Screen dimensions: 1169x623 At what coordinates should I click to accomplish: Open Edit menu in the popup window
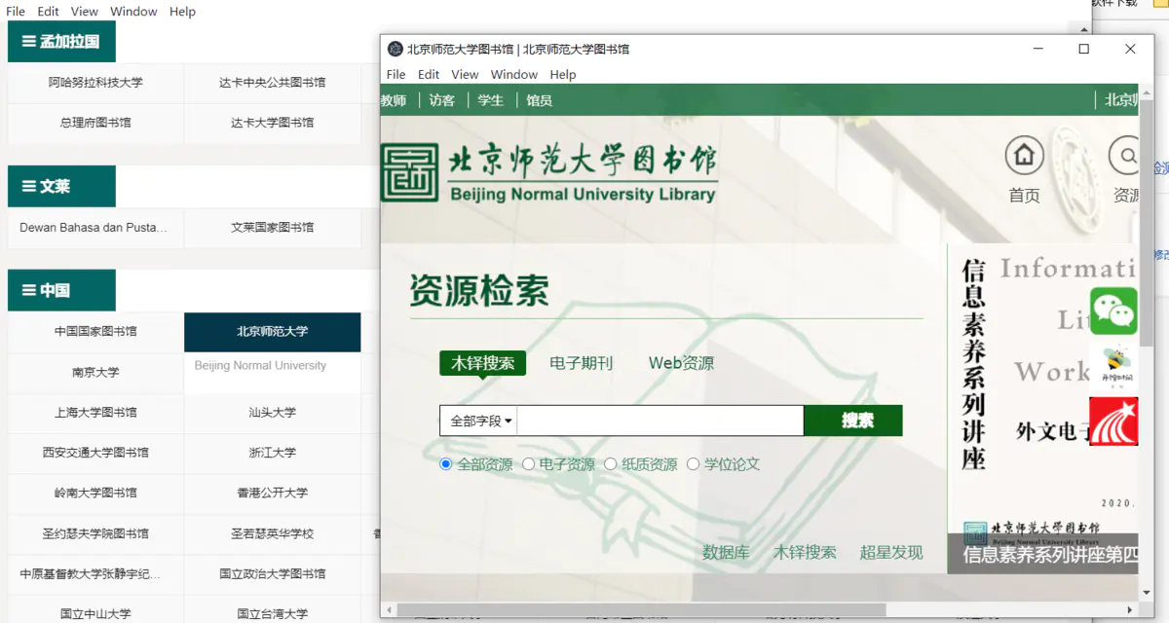(x=429, y=74)
